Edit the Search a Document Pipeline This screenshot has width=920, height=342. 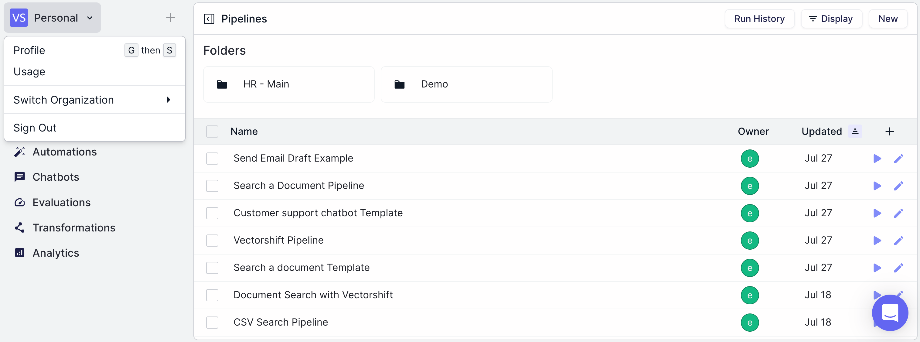(898, 186)
